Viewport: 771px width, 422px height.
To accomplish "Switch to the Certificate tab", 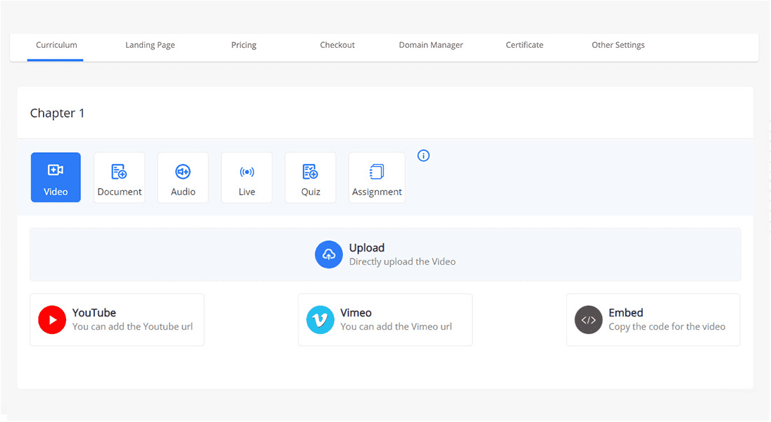I will 524,44.
